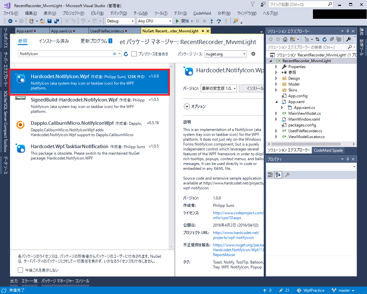Click the Save All icon

[56, 21]
